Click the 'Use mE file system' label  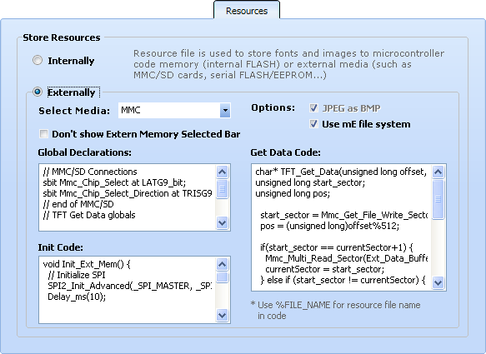(366, 124)
